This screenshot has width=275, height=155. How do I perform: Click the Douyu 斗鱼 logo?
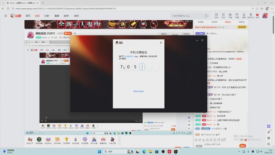[16, 16]
